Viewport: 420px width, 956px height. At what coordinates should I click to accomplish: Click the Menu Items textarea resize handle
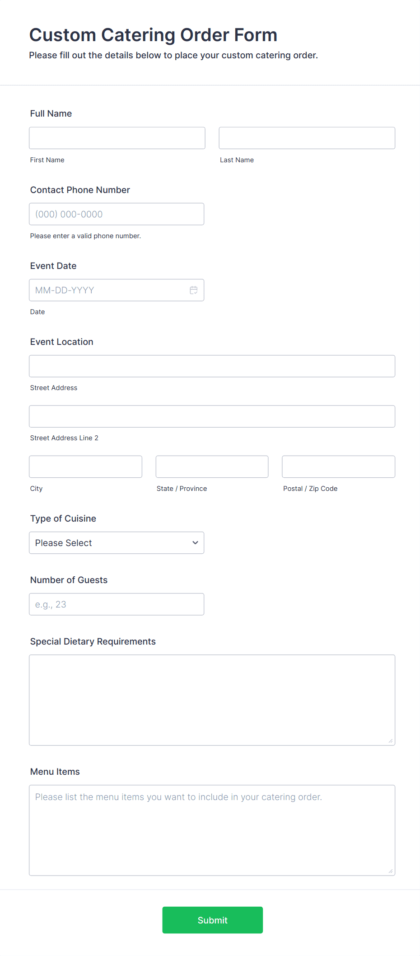pos(391,871)
